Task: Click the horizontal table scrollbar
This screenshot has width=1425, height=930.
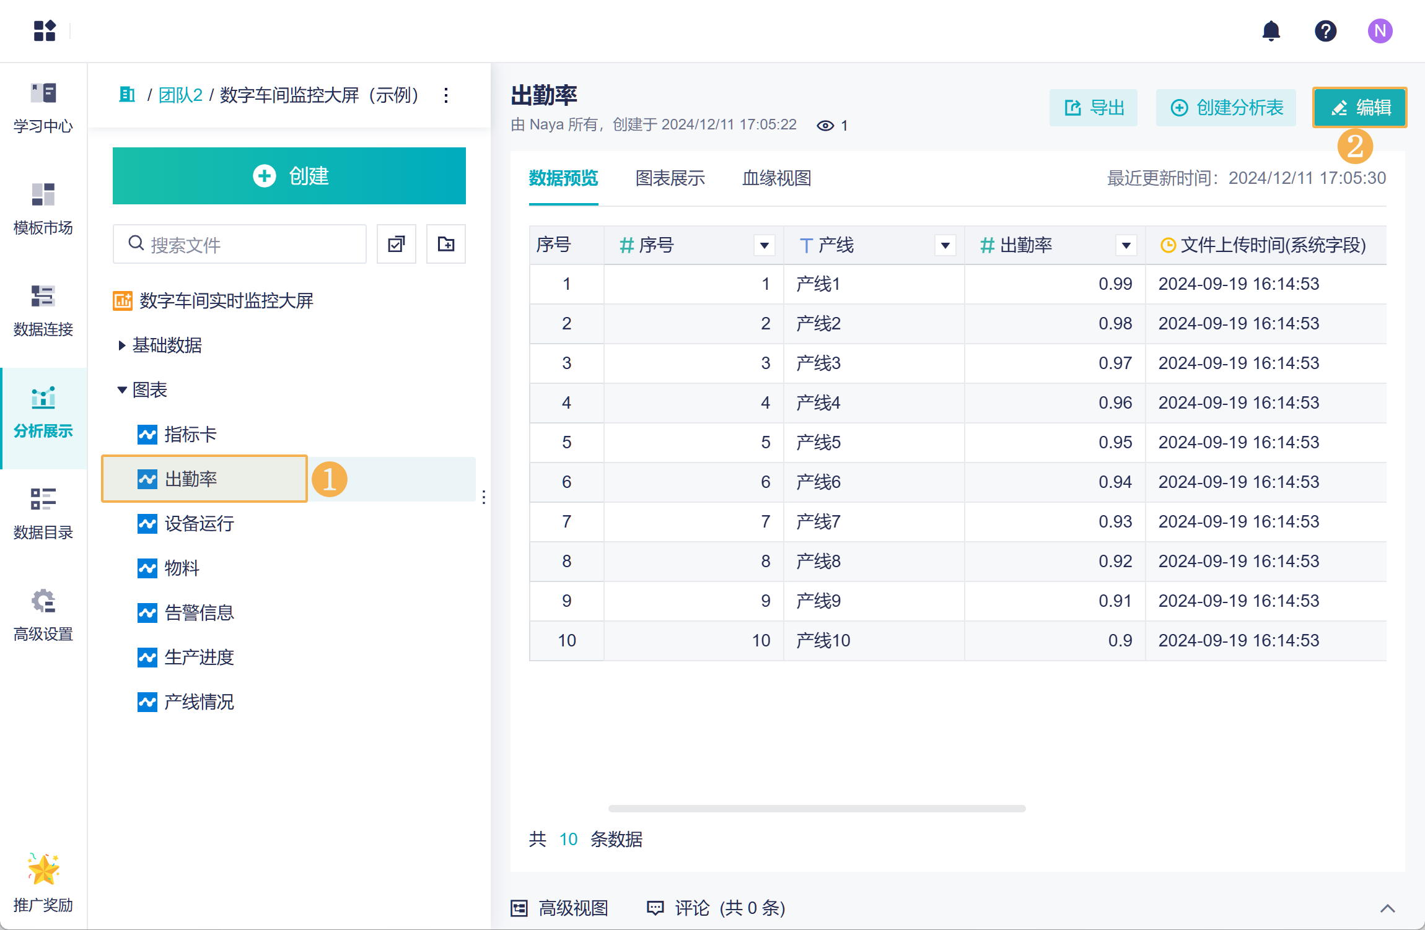Action: (x=817, y=809)
